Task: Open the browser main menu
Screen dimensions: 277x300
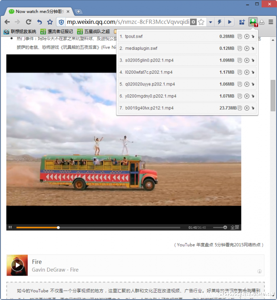Action: point(271,22)
